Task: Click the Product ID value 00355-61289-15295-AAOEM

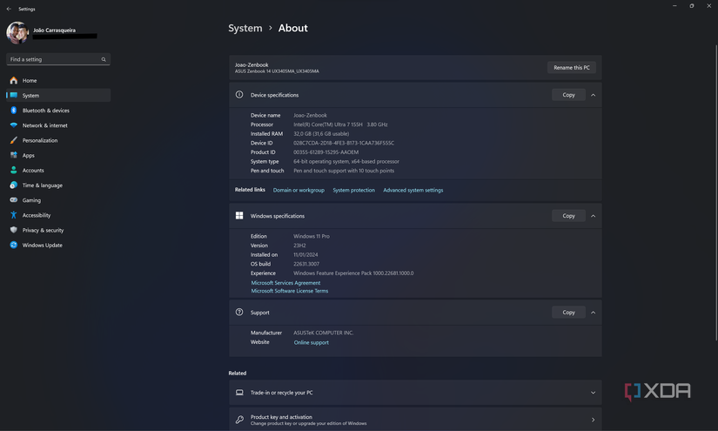Action: [x=326, y=152]
